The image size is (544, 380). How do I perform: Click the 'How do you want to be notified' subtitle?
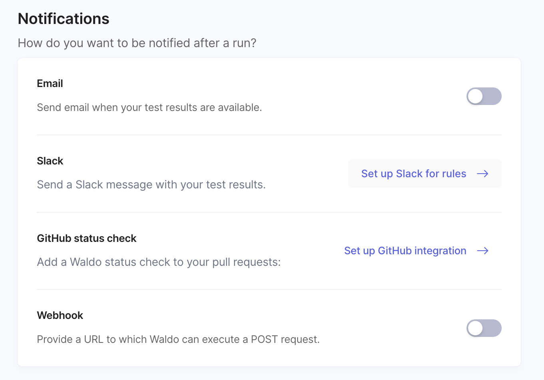click(x=137, y=43)
